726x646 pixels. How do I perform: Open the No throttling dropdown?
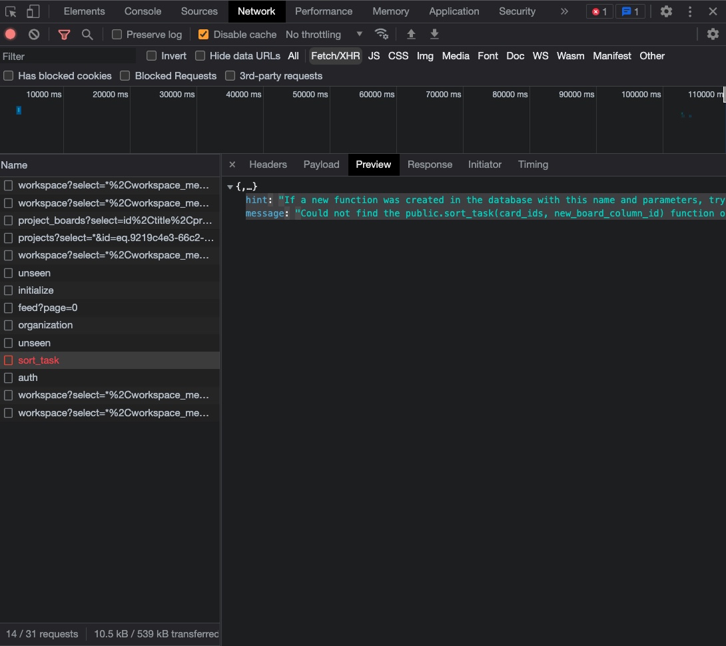pyautogui.click(x=324, y=35)
